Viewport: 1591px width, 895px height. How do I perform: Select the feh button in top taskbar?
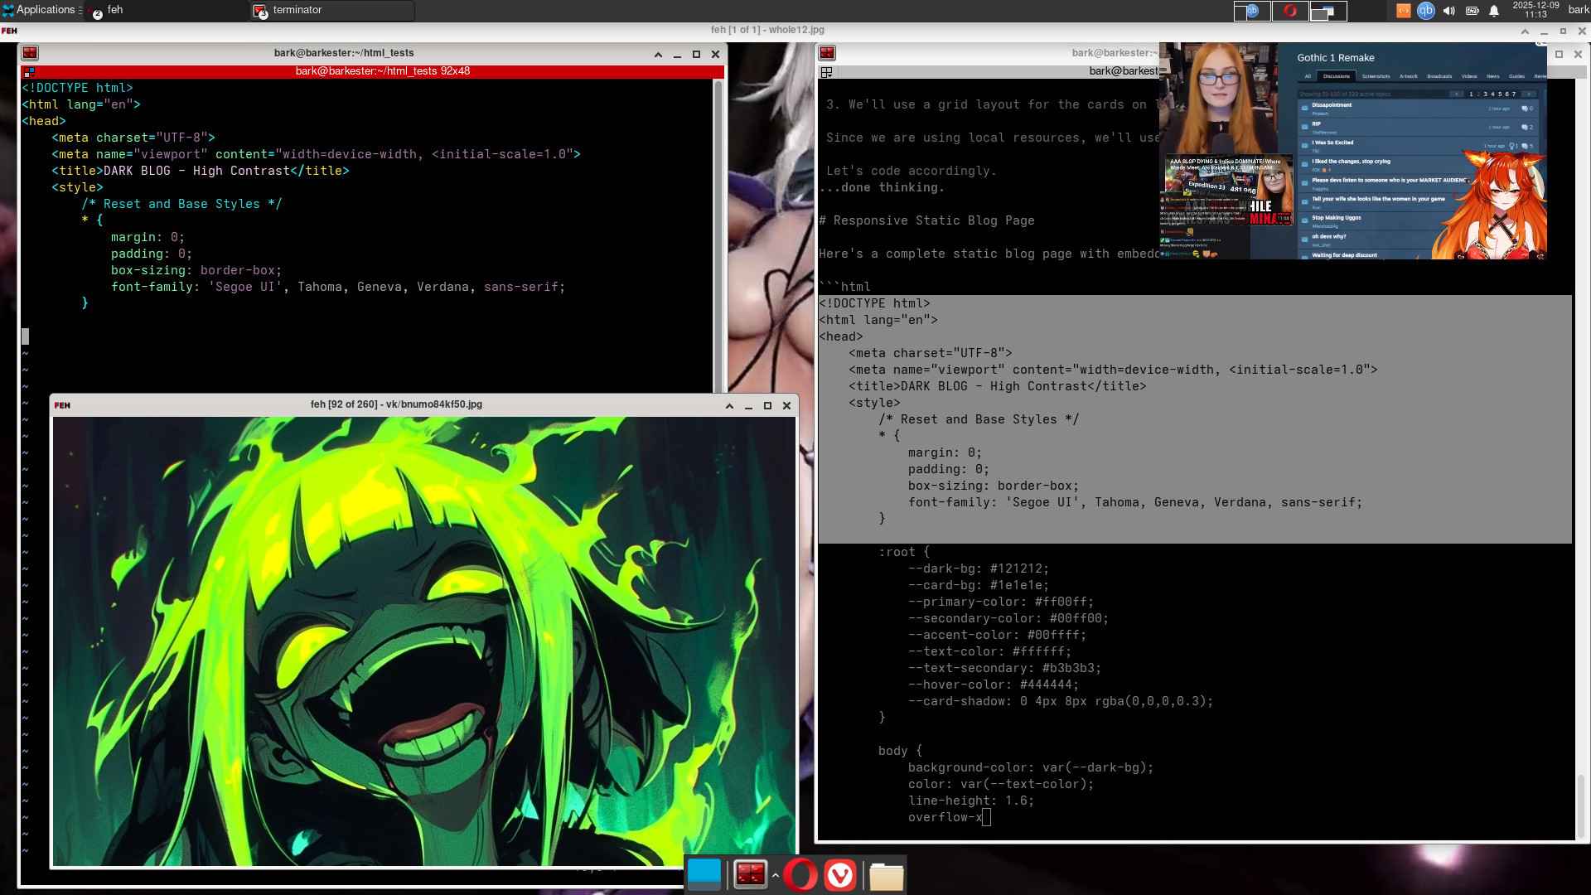pyautogui.click(x=166, y=11)
